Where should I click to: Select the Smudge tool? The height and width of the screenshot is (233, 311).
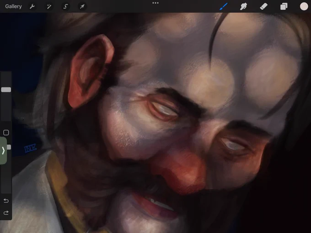click(244, 6)
